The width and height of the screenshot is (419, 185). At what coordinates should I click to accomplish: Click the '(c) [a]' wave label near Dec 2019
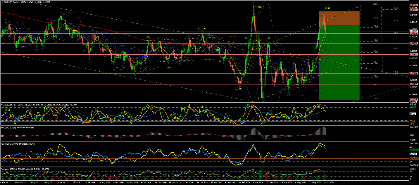(201, 28)
